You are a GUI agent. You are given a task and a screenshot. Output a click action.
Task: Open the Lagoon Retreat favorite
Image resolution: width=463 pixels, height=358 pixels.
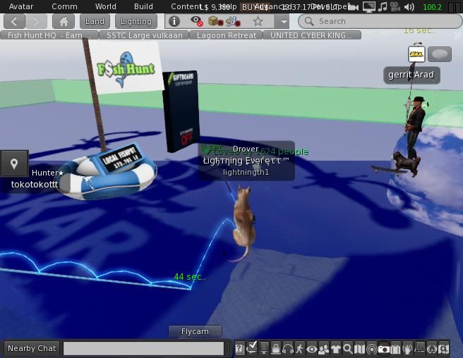[226, 35]
